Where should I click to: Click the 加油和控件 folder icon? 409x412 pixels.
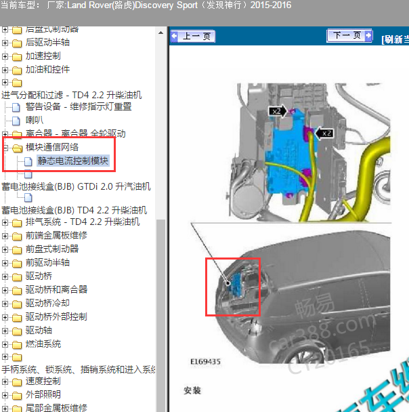17,70
